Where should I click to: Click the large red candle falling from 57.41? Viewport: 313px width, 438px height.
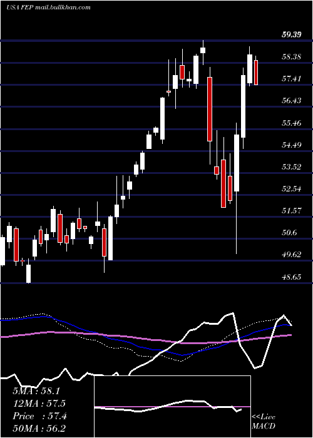[210, 109]
